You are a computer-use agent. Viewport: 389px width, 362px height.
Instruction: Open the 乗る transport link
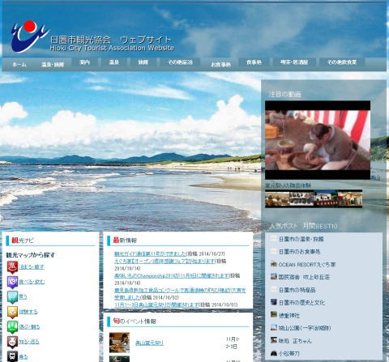[24, 356]
